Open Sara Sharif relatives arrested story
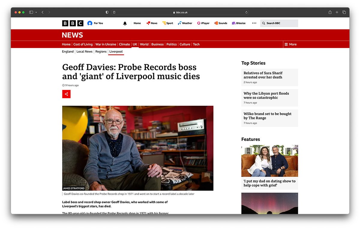Image resolution: width=360 pixels, height=228 pixels. pyautogui.click(x=263, y=75)
